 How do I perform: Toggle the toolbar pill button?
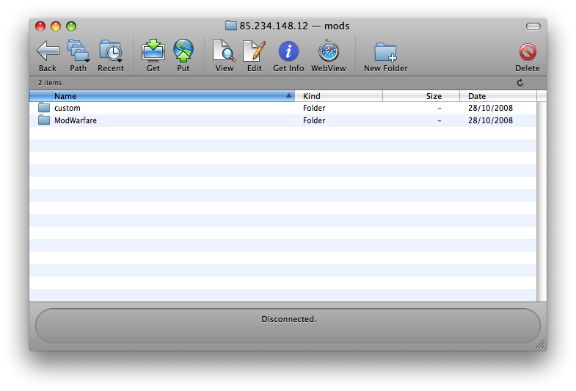coord(533,26)
